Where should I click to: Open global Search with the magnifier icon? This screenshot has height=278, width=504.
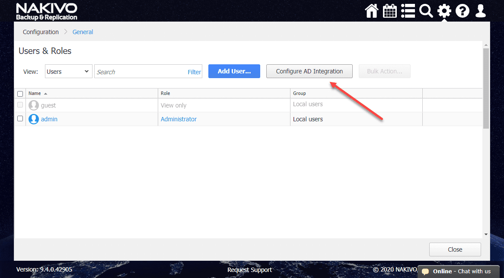click(x=426, y=11)
